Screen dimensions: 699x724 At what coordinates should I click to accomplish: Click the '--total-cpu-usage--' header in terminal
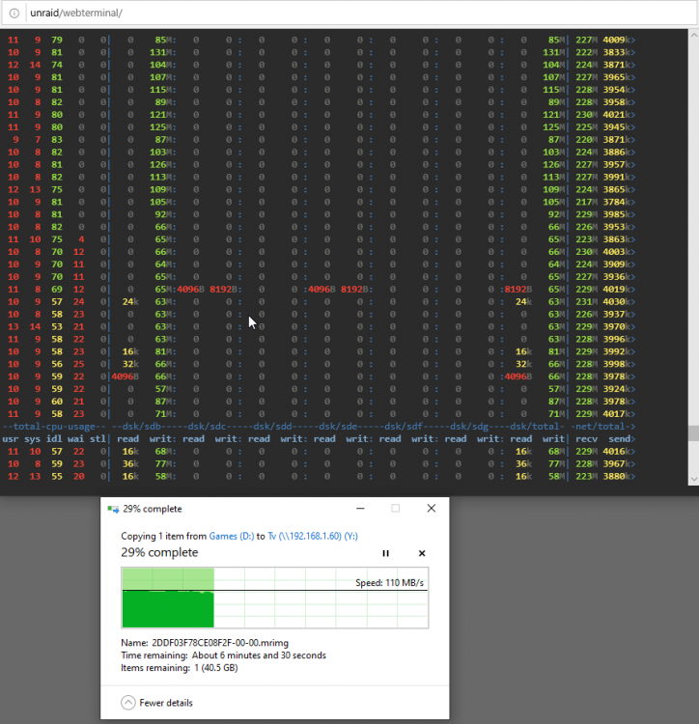[54, 427]
